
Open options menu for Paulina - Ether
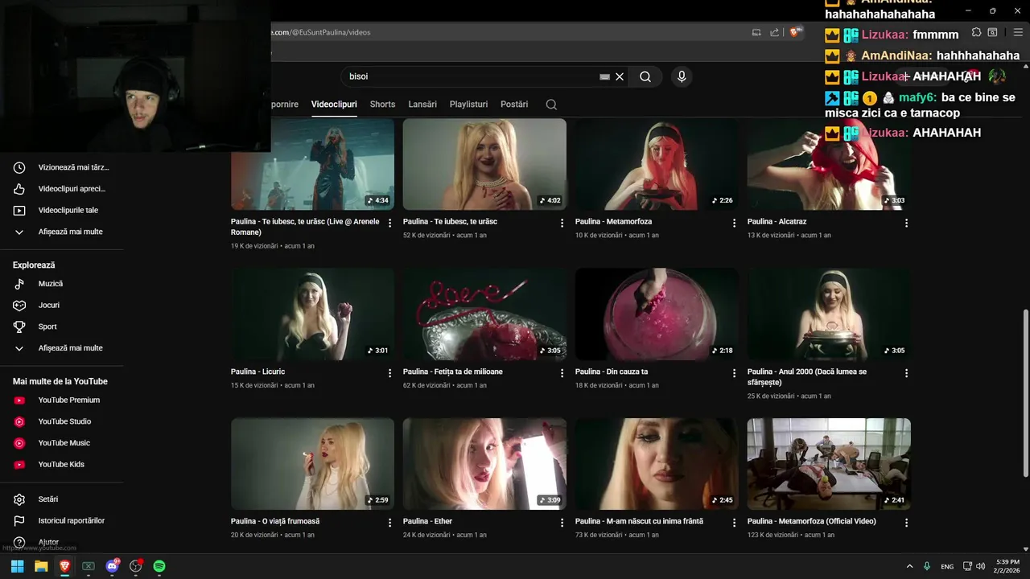click(562, 523)
